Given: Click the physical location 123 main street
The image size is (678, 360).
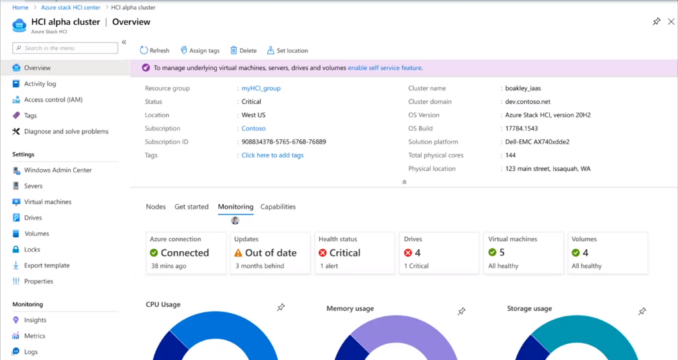Looking at the screenshot, I should (x=548, y=169).
